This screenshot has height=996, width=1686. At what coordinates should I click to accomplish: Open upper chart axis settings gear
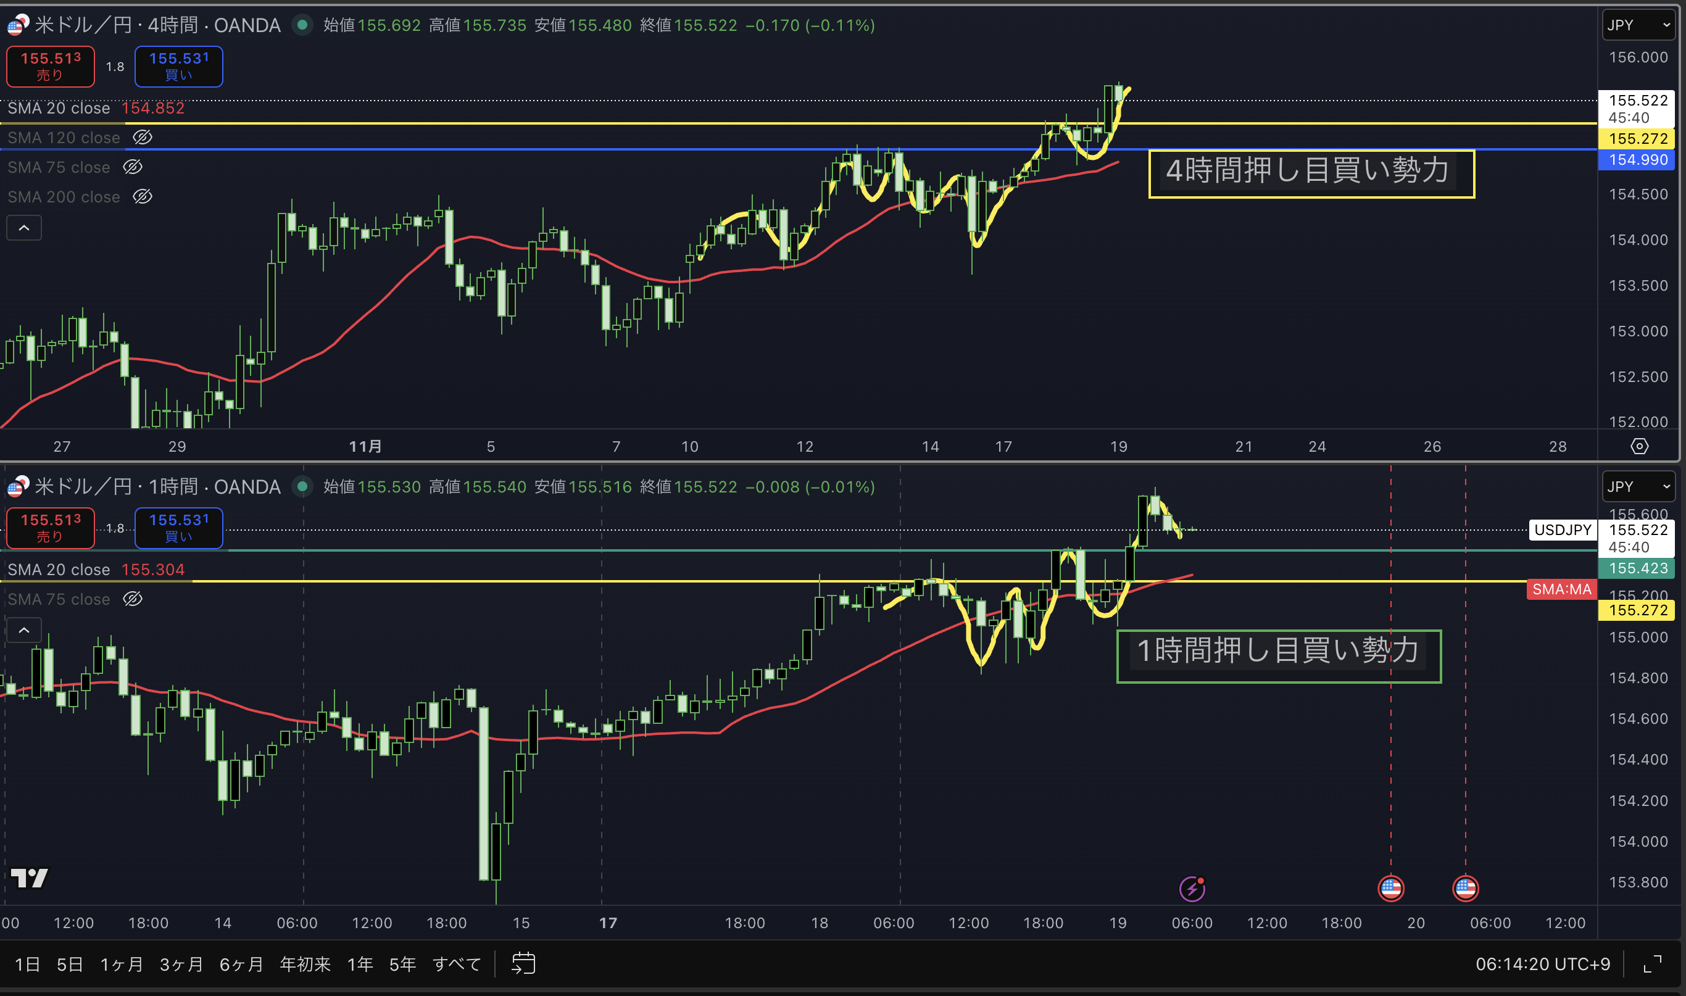[x=1639, y=446]
